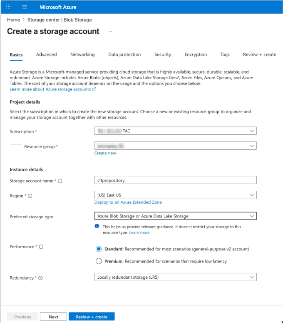This screenshot has height=323, width=283.
Task: Open the Subscription dropdown
Action: pyautogui.click(x=175, y=131)
